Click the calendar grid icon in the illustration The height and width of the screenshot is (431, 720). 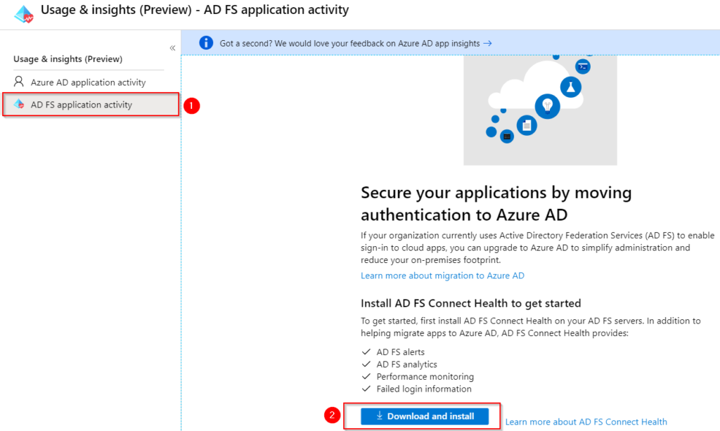(x=506, y=136)
